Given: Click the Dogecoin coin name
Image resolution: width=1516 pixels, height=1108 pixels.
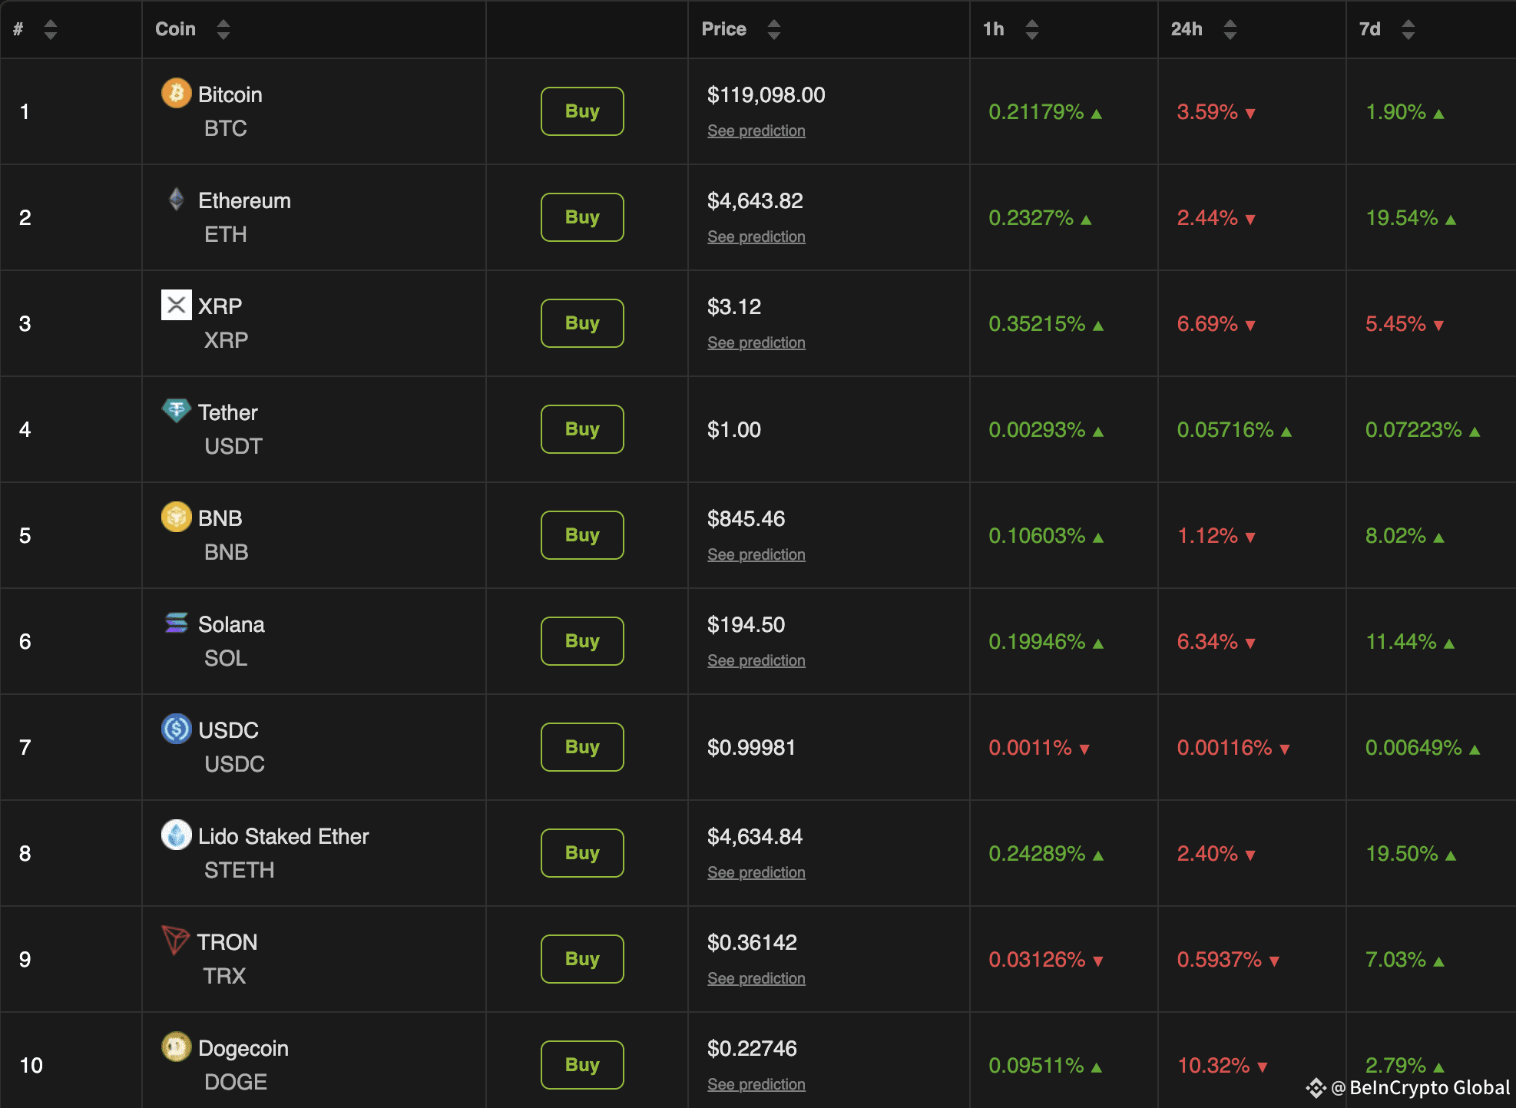Looking at the screenshot, I should (243, 1048).
